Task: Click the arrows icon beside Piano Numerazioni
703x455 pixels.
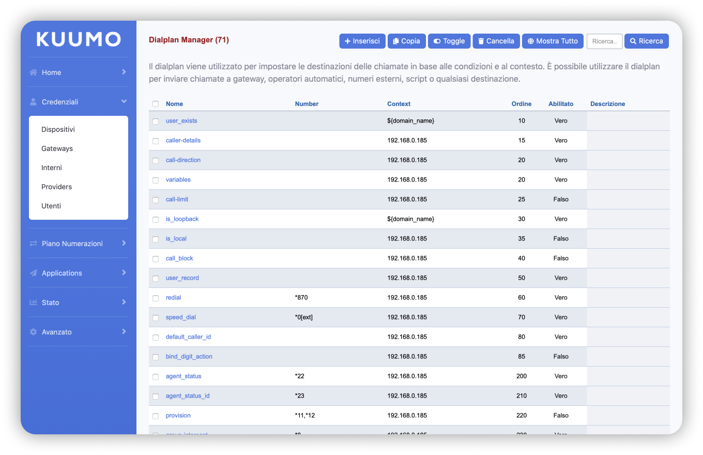Action: point(34,244)
